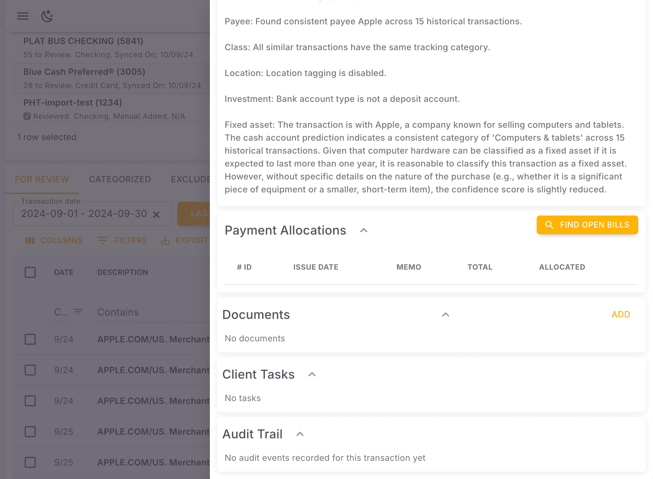Click the FIND OPEN BILLS button
This screenshot has width=653, height=479.
tap(587, 225)
